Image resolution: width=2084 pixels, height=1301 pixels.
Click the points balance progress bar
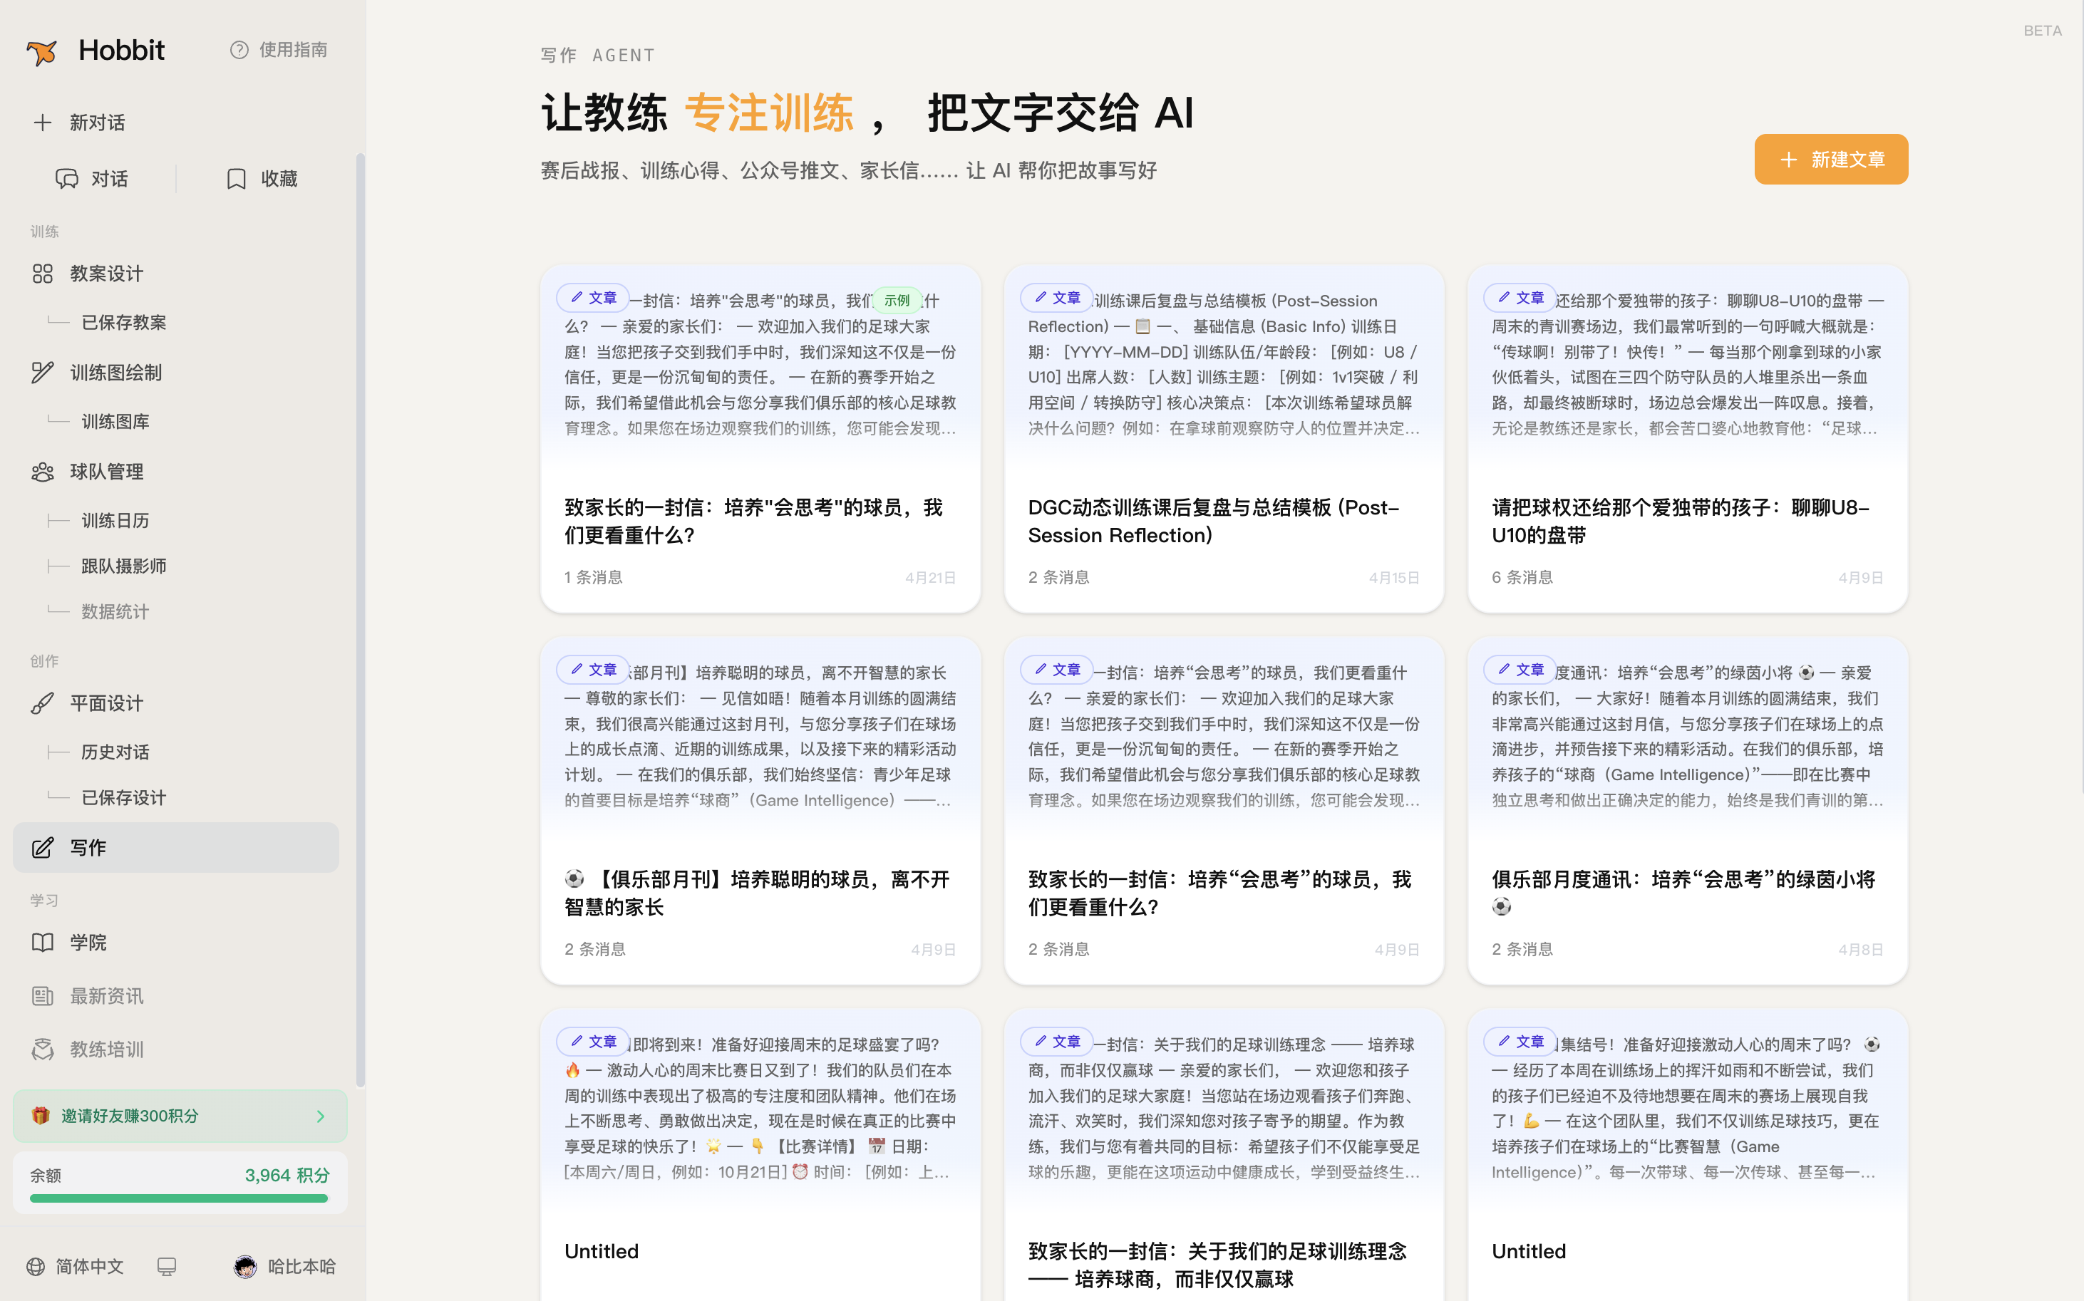click(178, 1197)
